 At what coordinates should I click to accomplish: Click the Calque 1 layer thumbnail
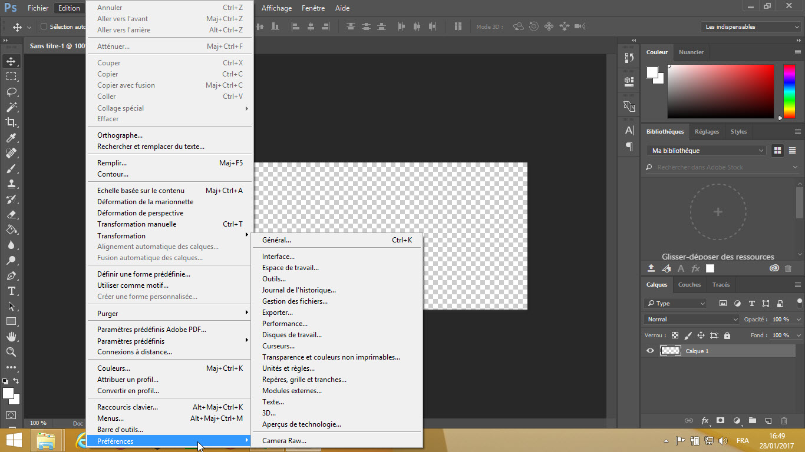coord(671,351)
